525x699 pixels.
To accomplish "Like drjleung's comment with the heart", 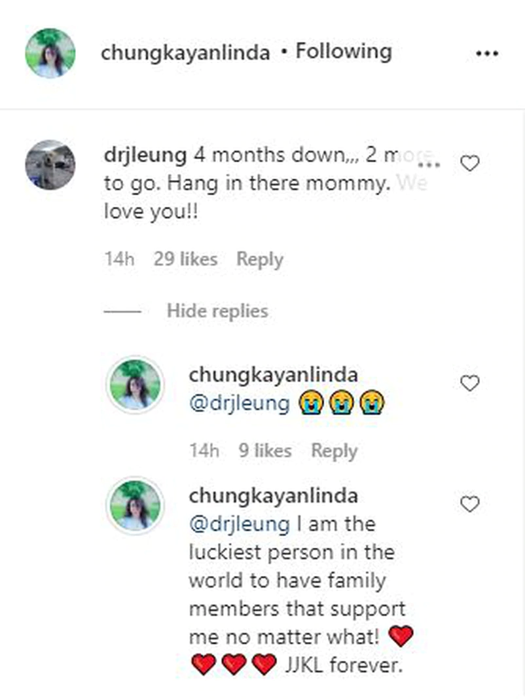I will pos(470,164).
